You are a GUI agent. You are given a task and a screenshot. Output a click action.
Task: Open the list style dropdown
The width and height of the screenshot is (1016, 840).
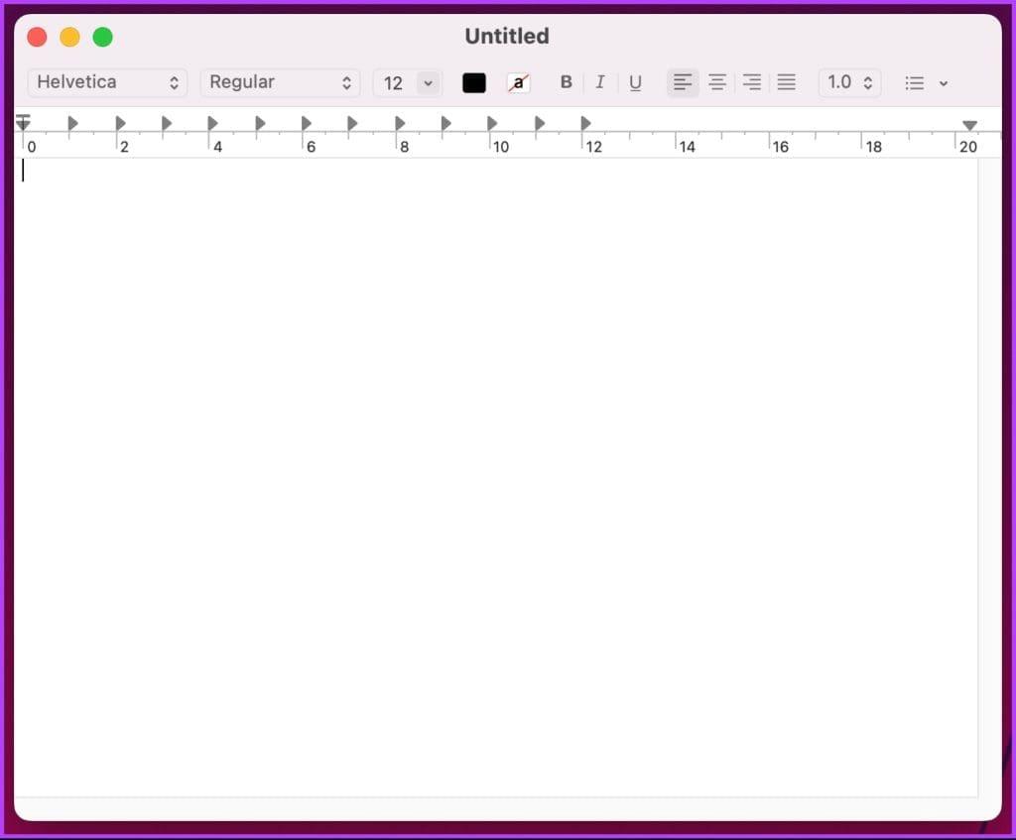(x=925, y=82)
